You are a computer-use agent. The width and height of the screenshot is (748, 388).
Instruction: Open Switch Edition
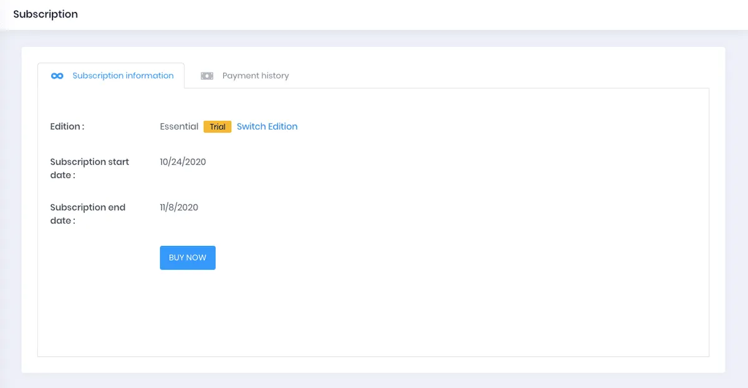[x=267, y=126]
